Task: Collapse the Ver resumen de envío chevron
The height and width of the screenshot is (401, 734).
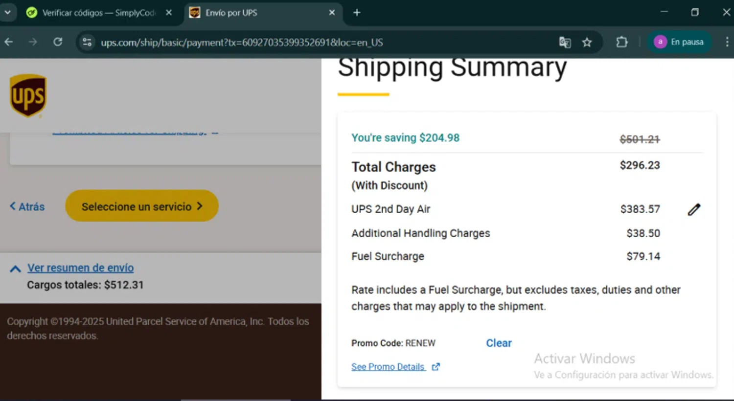Action: click(15, 268)
